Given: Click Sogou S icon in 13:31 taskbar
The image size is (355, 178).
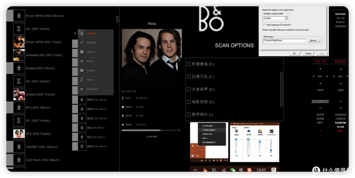Looking at the screenshot, I should point(249,170).
